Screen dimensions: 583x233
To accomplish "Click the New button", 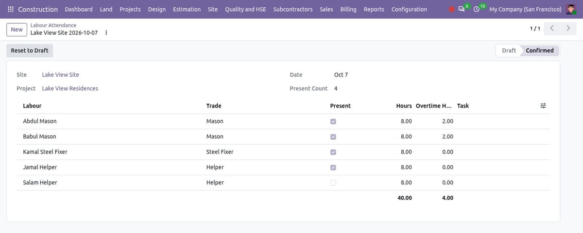I will tap(17, 30).
